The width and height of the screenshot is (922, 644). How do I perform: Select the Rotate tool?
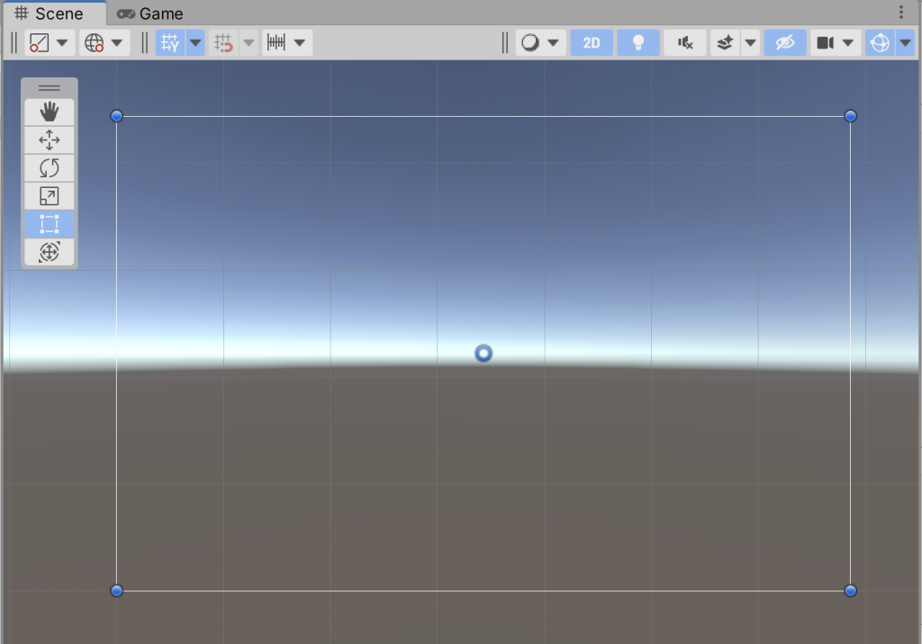pyautogui.click(x=50, y=167)
